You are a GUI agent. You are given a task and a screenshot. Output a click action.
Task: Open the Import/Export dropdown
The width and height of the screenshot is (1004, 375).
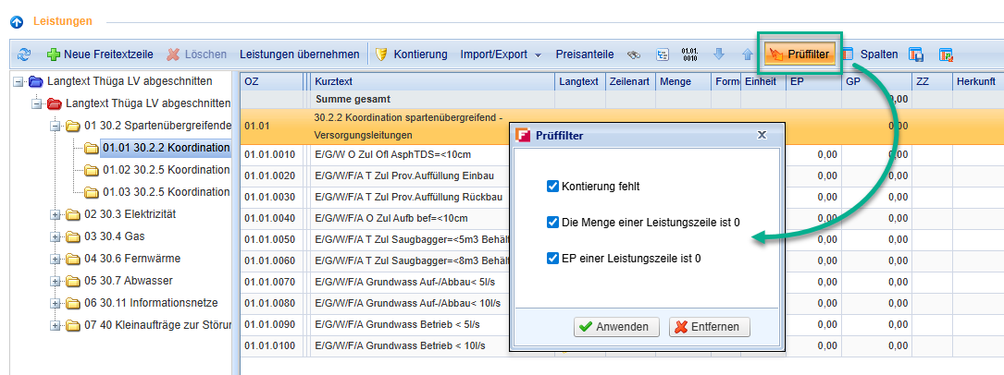(x=501, y=54)
